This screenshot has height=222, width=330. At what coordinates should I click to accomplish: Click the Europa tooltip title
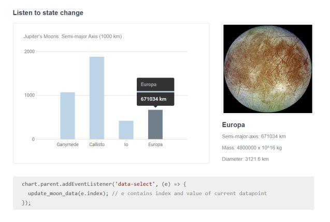[149, 84]
